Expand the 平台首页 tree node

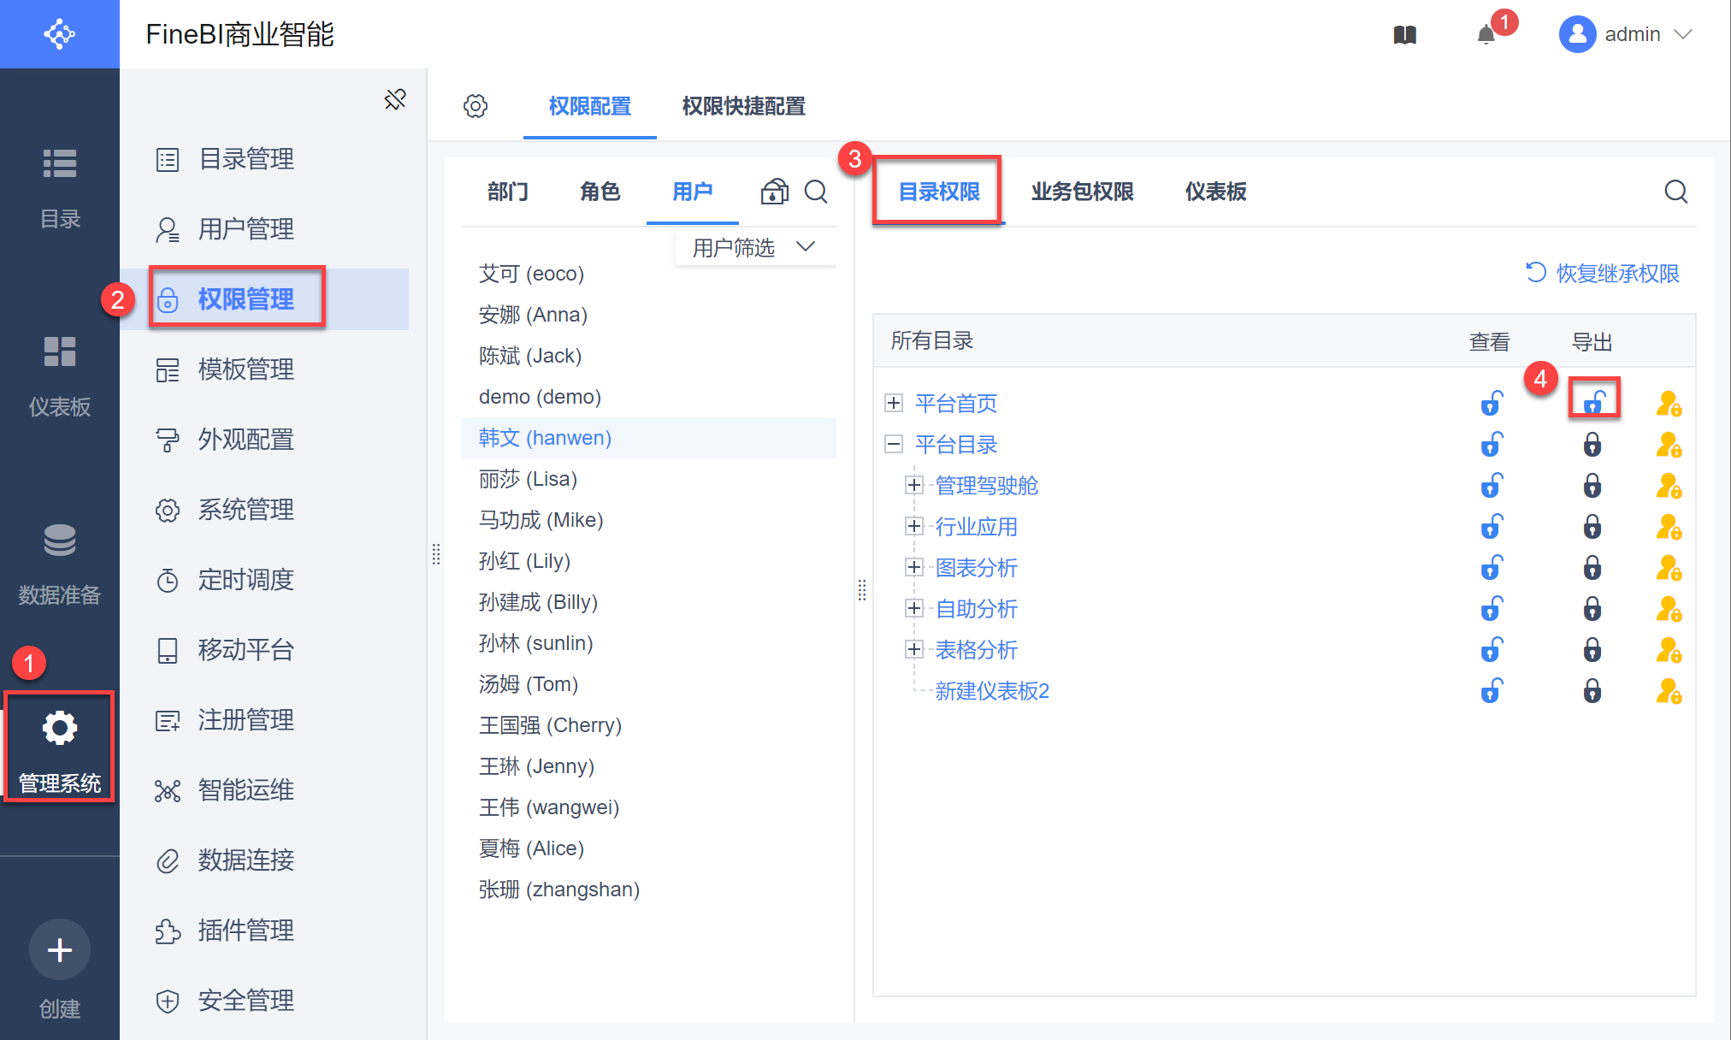click(x=894, y=403)
